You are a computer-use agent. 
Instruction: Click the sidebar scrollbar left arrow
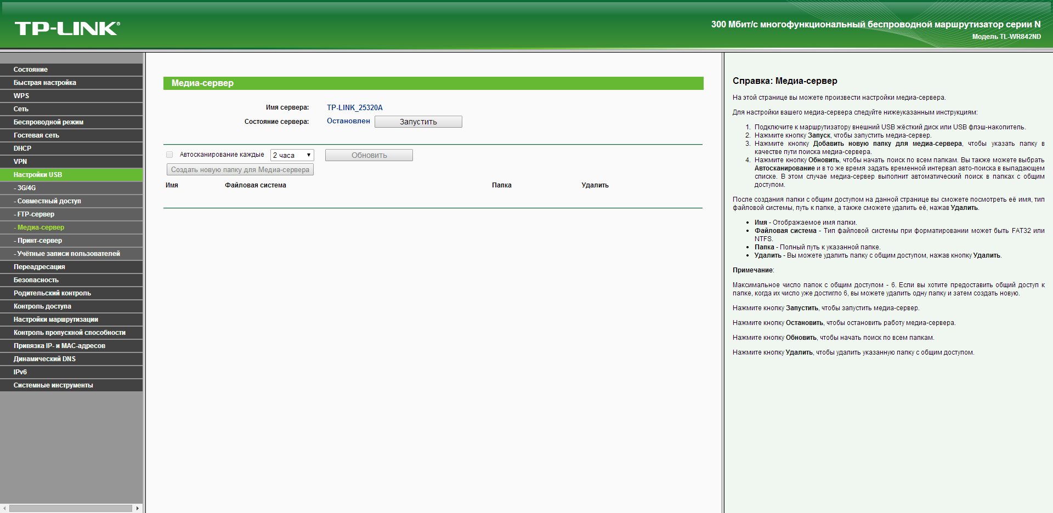(5, 509)
